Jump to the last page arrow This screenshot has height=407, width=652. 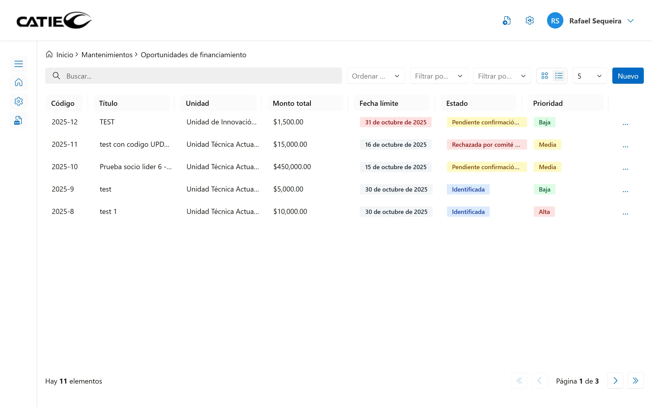coord(635,381)
